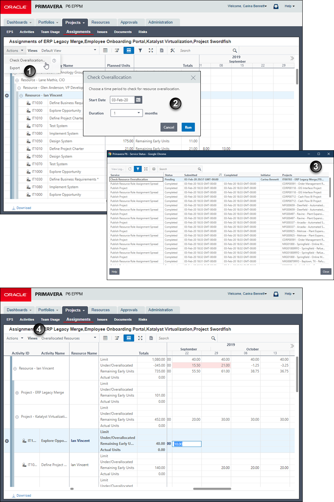Collapse Resource - Glen Anderson node
Screen dimensions: 334x502
19,88
